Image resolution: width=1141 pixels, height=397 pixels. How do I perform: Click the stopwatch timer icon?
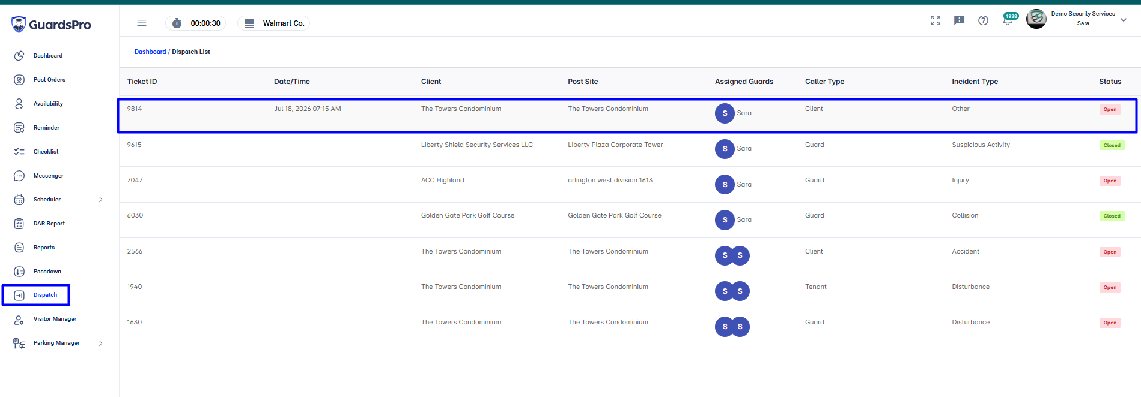tap(177, 23)
